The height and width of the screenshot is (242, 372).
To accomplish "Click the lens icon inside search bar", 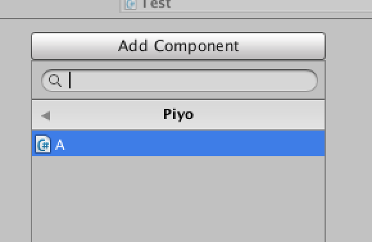I will click(x=55, y=81).
